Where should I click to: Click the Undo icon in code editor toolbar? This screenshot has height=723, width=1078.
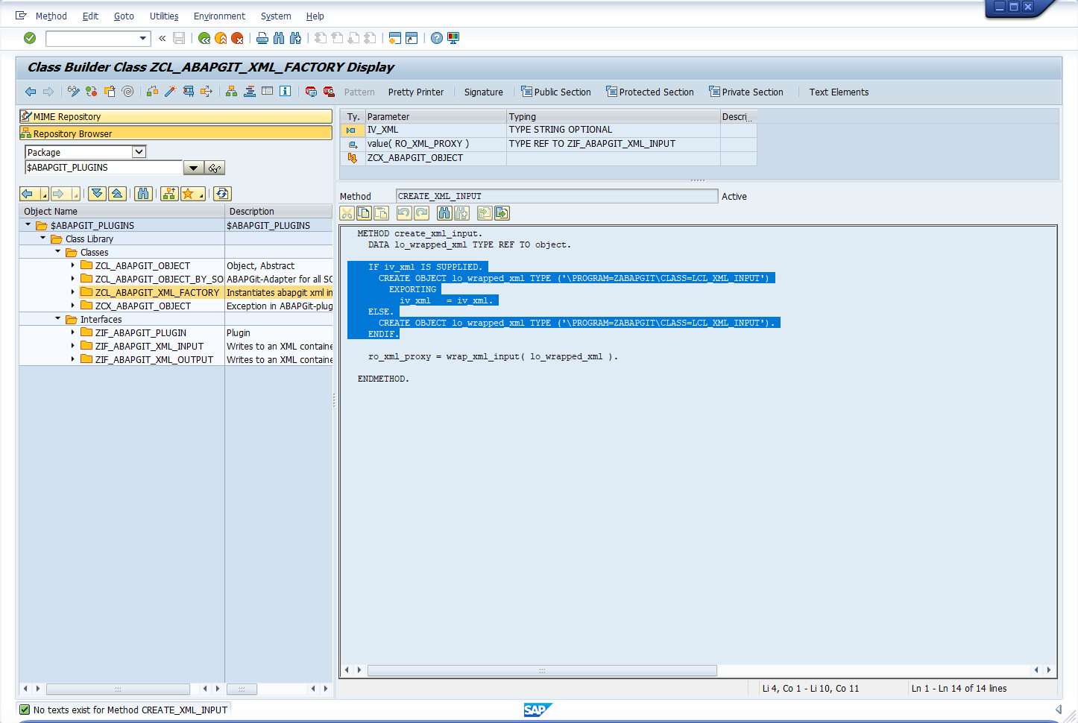point(404,213)
